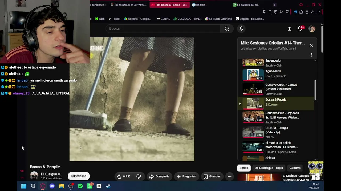Open WhatsApp from the taskbar

tap(90, 186)
